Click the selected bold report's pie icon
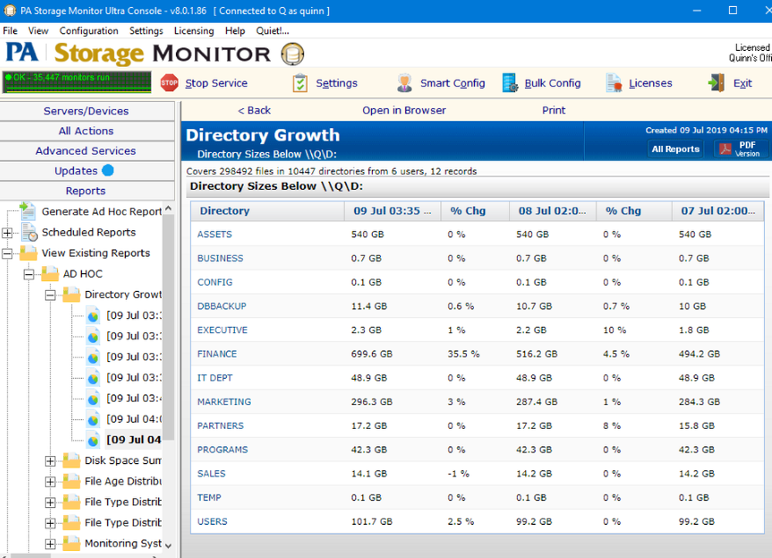This screenshot has height=558, width=772. coord(93,441)
